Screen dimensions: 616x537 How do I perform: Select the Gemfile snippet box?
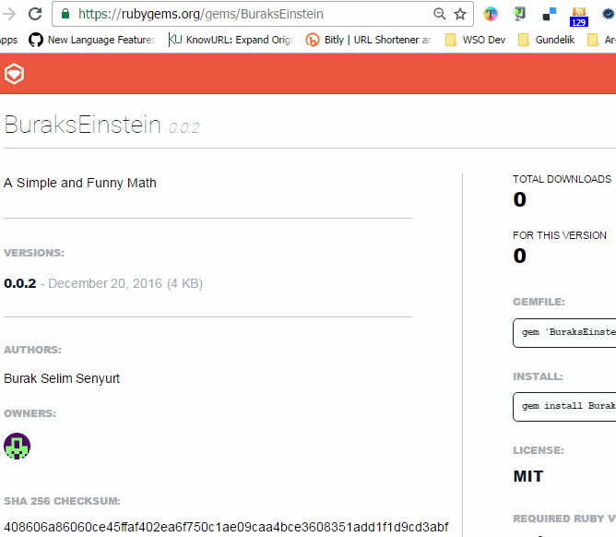(x=564, y=333)
